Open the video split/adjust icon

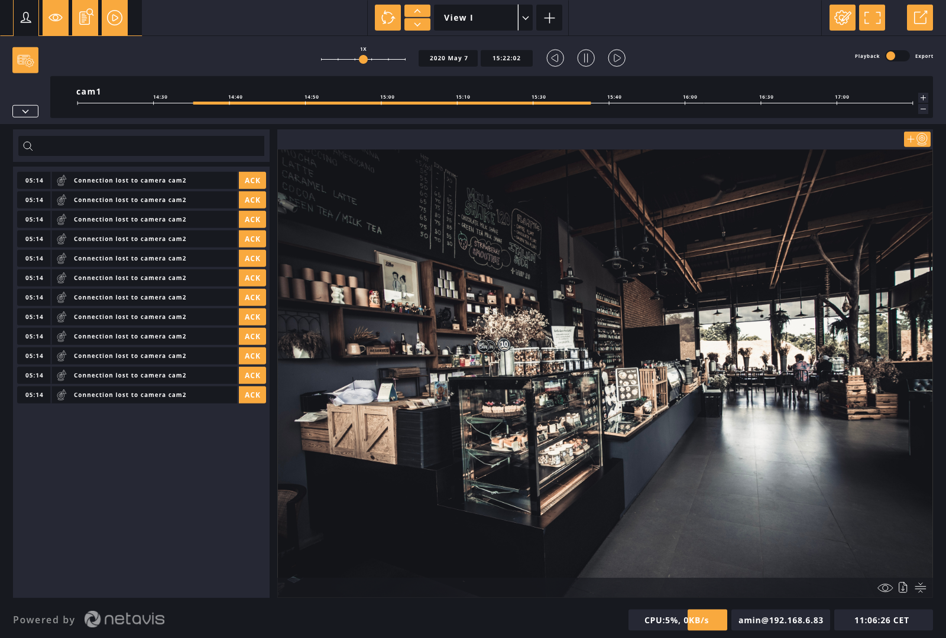[921, 587]
